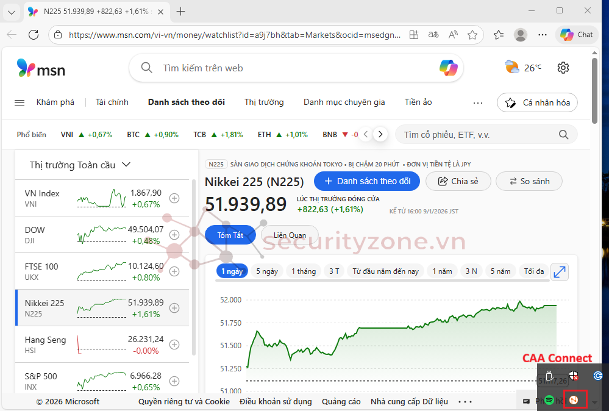Click the Chia sẻ share button
The height and width of the screenshot is (411, 609).
tap(458, 181)
